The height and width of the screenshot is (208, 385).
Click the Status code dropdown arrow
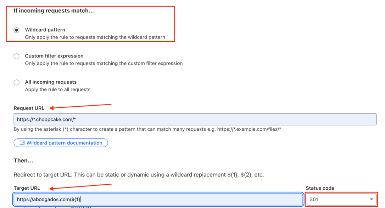[x=371, y=200]
